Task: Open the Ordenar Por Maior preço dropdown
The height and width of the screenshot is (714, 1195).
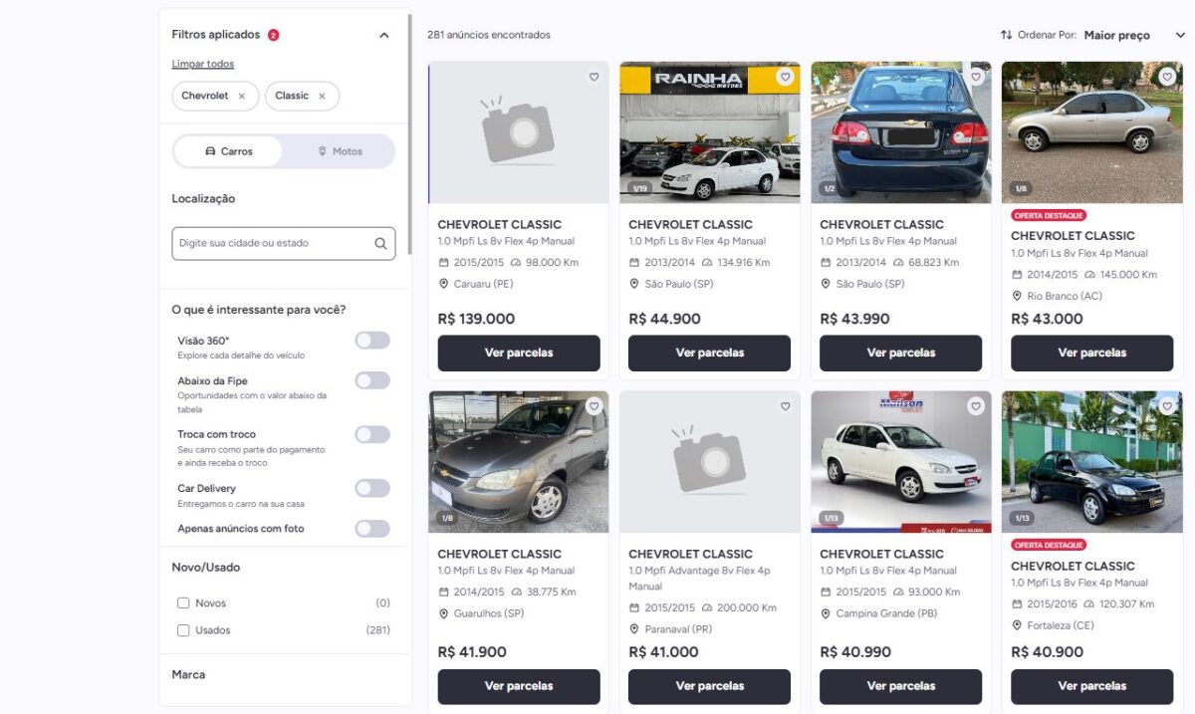Action: point(1131,36)
